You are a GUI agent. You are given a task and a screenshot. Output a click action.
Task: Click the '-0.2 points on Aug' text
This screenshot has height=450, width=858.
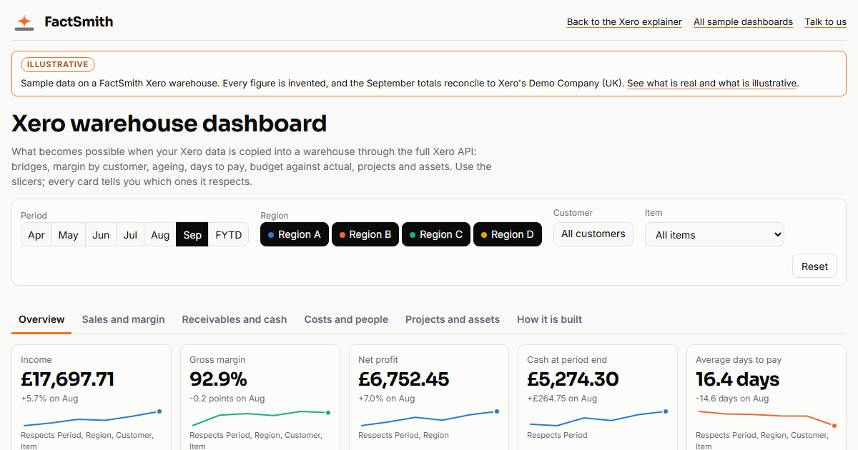[x=227, y=399]
